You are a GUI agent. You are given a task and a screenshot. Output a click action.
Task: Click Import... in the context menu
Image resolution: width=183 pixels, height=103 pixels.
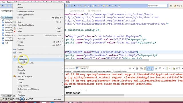coord(39,49)
